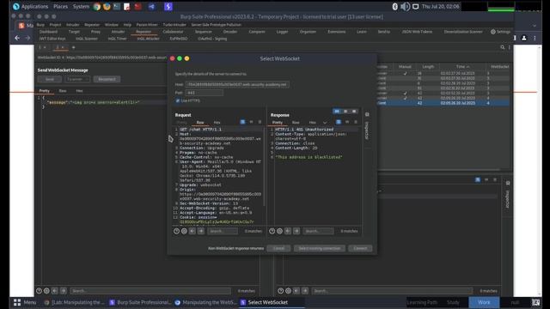Screen dimensions: 550x309
Task: Select combined view layout icon above Response
Action: pyautogui.click(x=354, y=111)
